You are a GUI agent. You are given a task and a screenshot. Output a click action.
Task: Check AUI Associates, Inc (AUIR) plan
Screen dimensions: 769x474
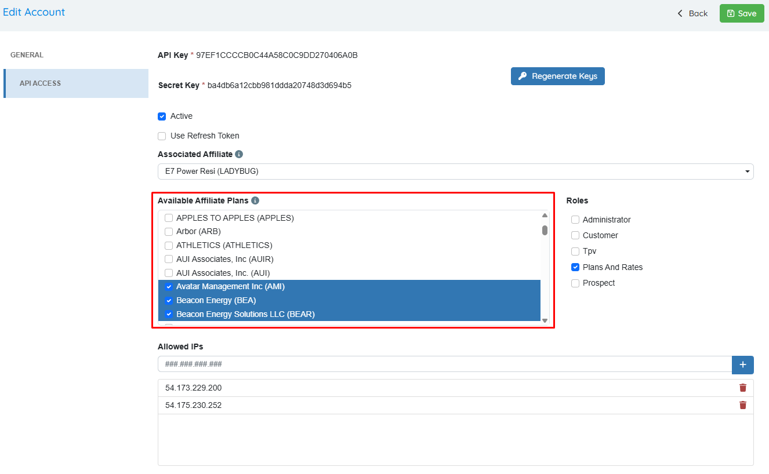[169, 260]
